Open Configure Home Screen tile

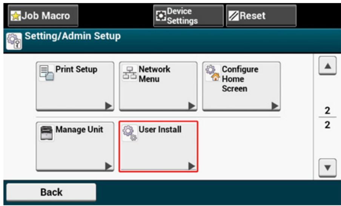point(241,86)
